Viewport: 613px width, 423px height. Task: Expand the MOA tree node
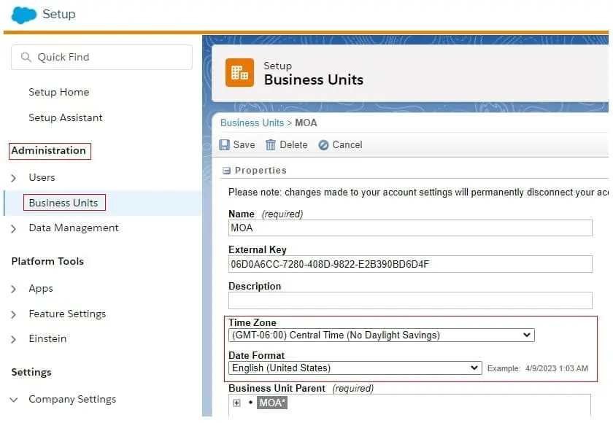point(236,403)
